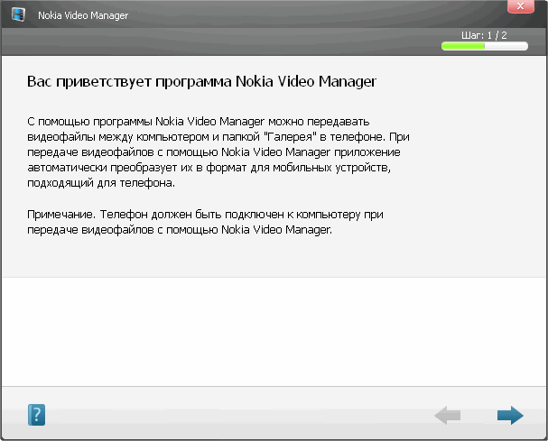
Task: Click the note starting 'Примечание. Телефон должен'
Action: (x=205, y=222)
